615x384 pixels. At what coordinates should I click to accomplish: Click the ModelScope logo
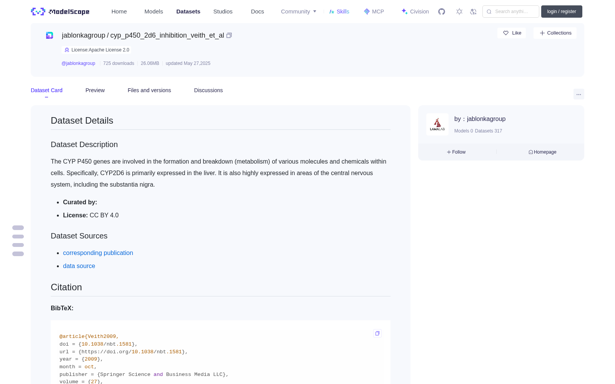tap(60, 12)
